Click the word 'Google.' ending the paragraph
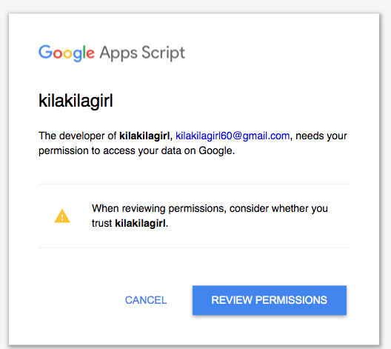This screenshot has width=391, height=349. (217, 150)
